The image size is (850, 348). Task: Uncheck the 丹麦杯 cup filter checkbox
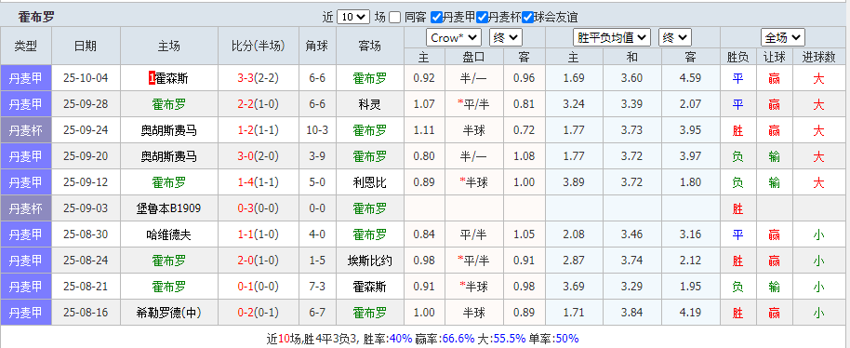tap(482, 18)
